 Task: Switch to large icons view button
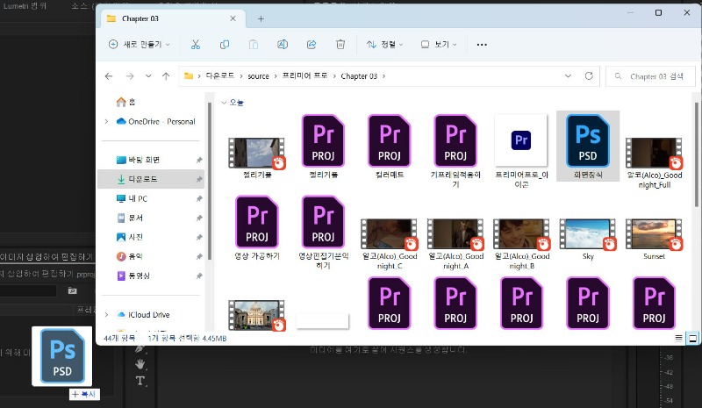692,338
